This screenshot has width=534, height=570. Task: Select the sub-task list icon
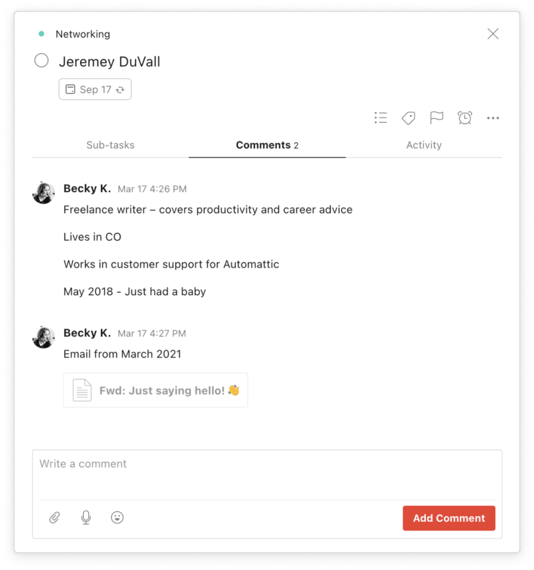(x=380, y=117)
